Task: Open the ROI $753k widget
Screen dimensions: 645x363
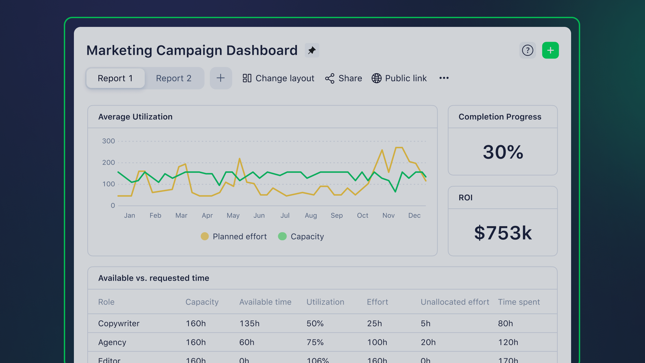Action: 503,233
